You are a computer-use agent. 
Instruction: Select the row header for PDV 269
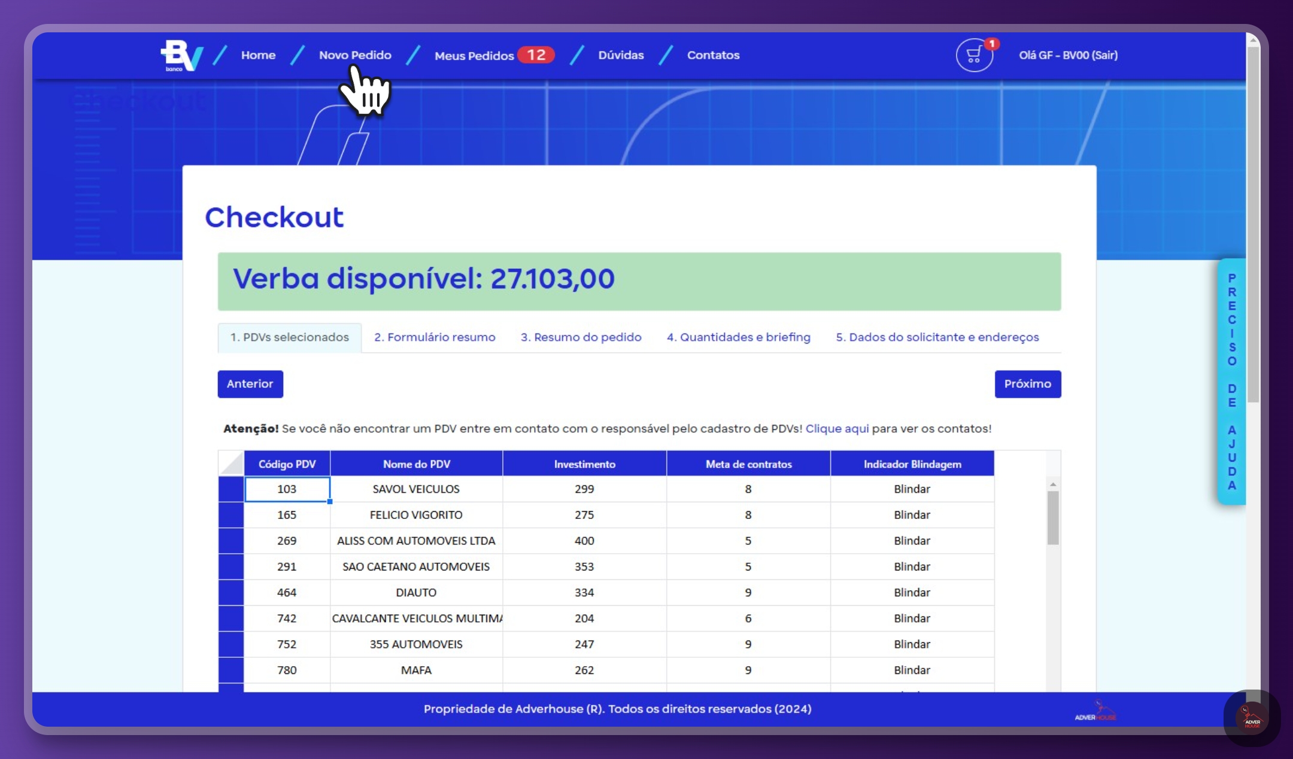pyautogui.click(x=231, y=541)
